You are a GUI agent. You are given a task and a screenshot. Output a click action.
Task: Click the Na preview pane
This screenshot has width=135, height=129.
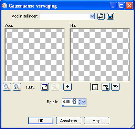[x=100, y=55]
